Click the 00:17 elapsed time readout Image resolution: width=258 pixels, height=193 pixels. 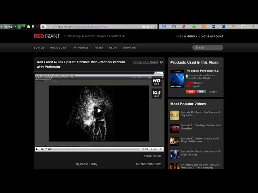[x=44, y=149]
